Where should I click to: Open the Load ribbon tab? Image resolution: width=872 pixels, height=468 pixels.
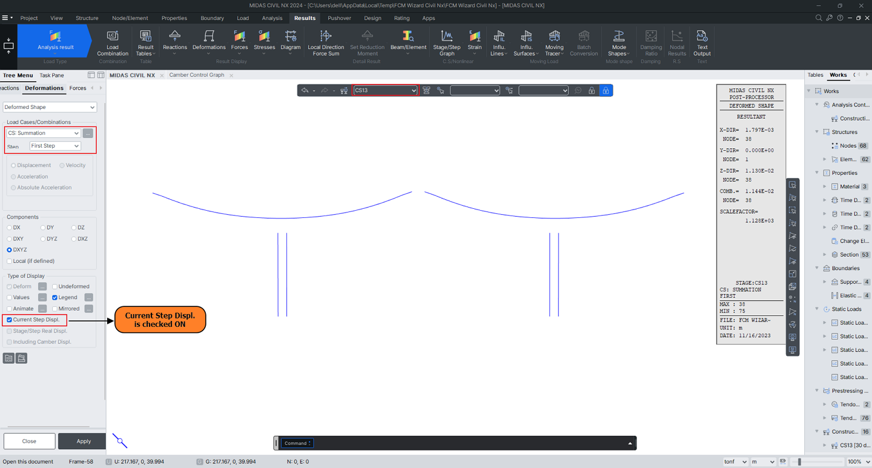tap(242, 18)
